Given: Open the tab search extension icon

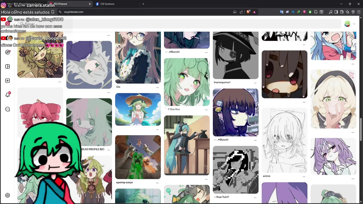Looking at the screenshot, I should click(322, 12).
